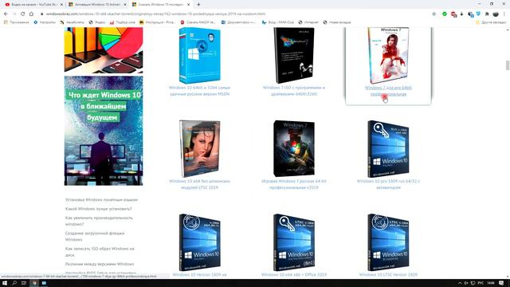Open the Авиабилеты bookmark
Image resolution: width=510 pixels, height=287 pixels.
(72, 22)
